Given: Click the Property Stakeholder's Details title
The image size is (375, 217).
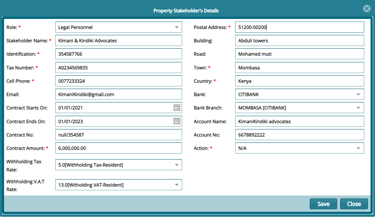Looking at the screenshot, I should [x=186, y=11].
